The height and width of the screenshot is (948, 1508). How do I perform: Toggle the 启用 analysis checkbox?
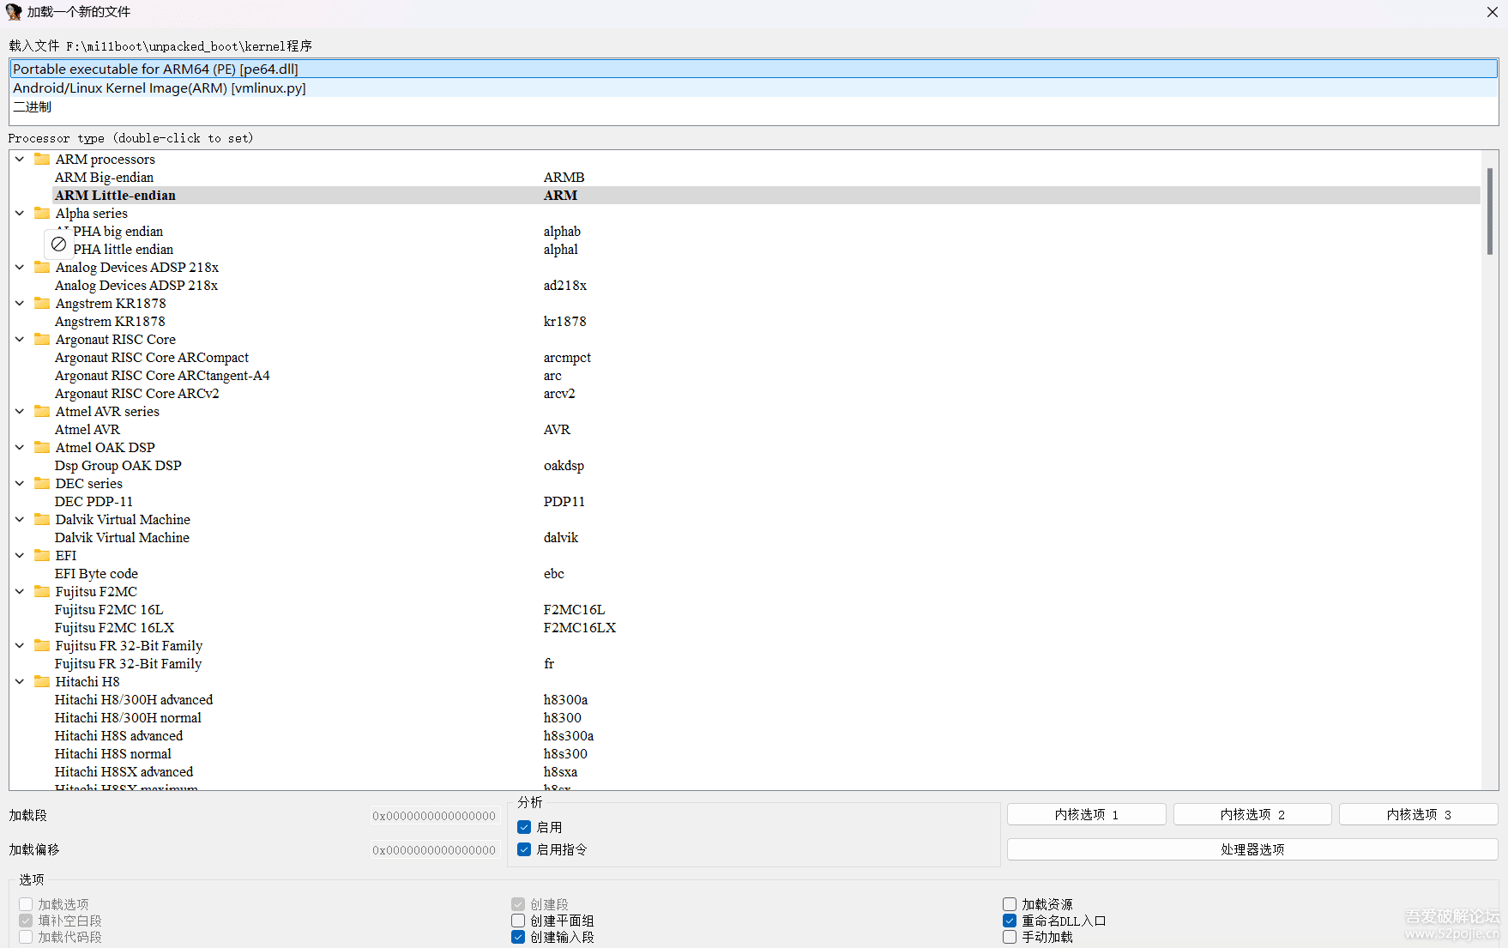[x=524, y=827]
